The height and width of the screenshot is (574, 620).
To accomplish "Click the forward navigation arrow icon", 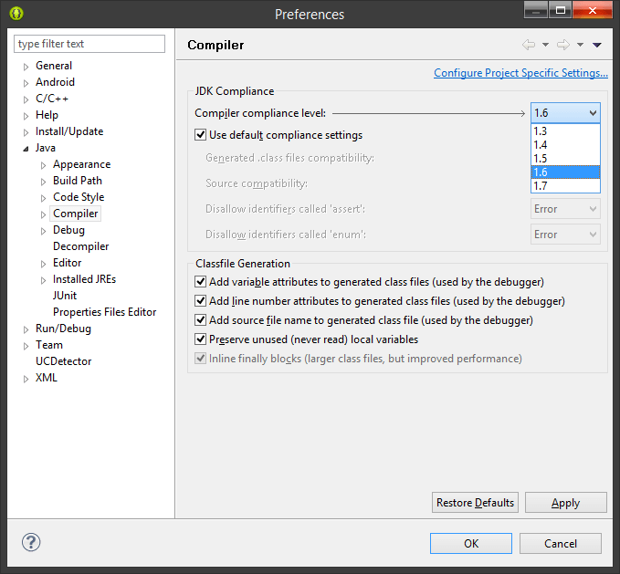I will [x=563, y=45].
